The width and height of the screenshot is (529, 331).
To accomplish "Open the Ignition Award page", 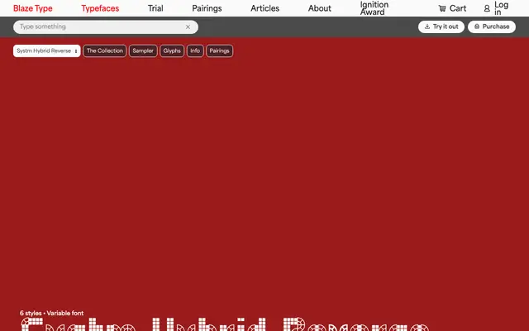I will (x=374, y=8).
